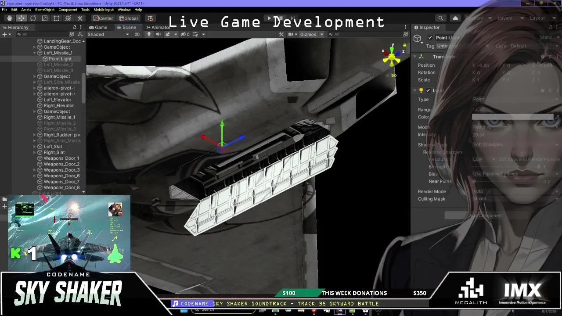Click the scene camera settings icon
The image size is (562, 316).
coord(291,34)
